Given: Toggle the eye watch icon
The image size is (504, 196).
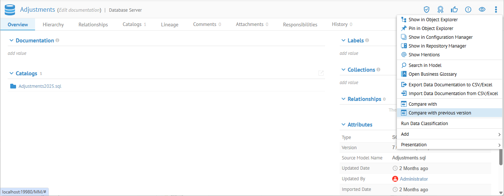Looking at the screenshot, I should pos(482,10).
